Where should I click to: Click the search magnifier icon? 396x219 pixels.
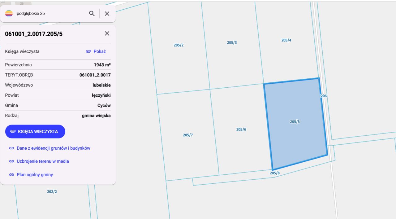coord(92,13)
